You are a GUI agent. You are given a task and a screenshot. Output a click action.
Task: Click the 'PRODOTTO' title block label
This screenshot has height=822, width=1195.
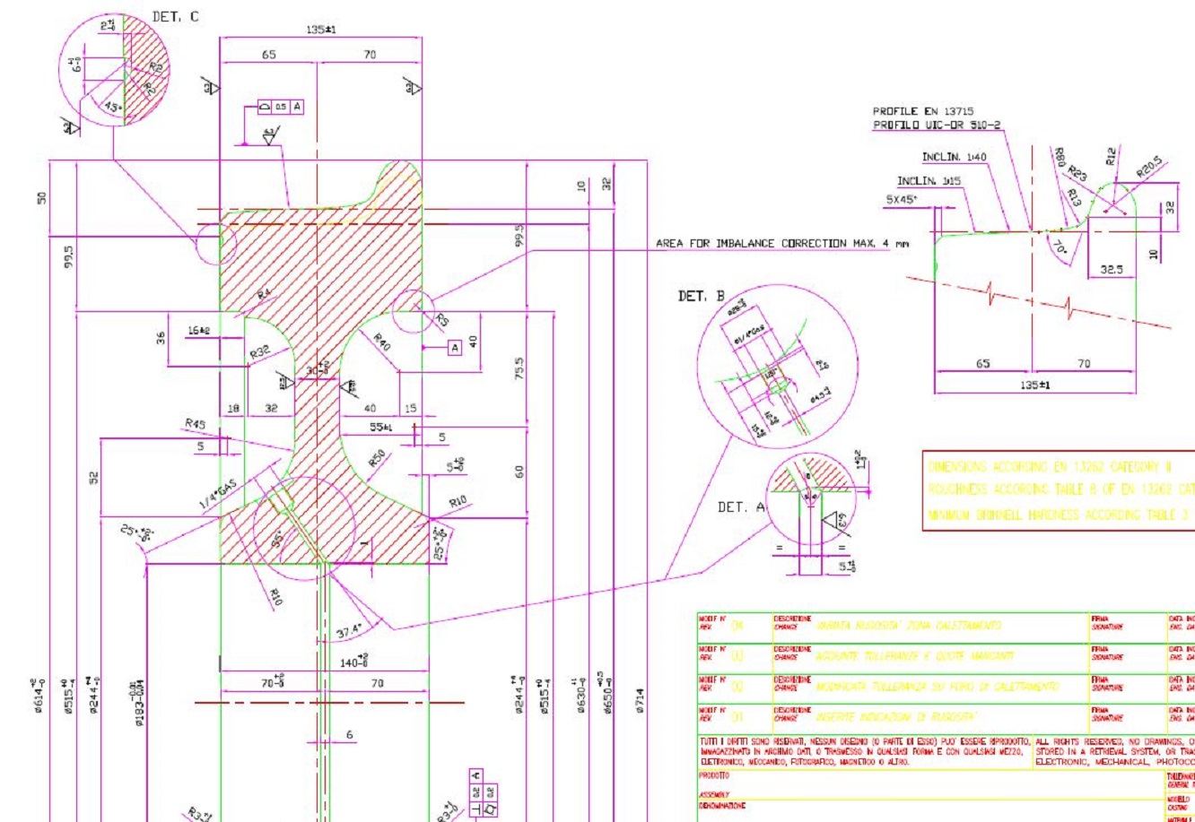click(715, 774)
